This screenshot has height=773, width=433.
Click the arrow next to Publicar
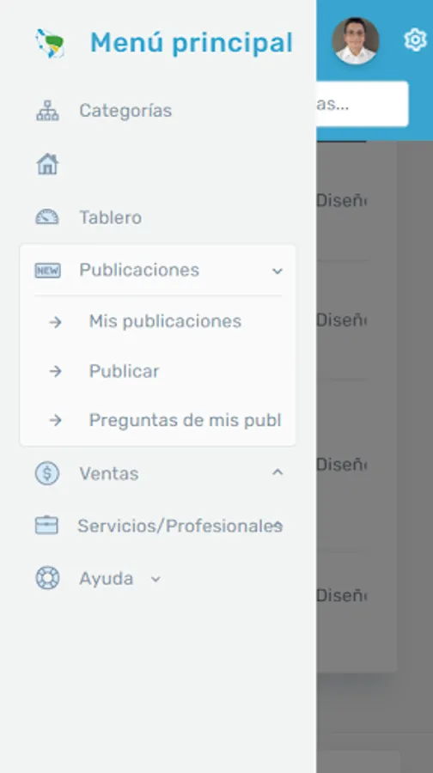coord(55,371)
